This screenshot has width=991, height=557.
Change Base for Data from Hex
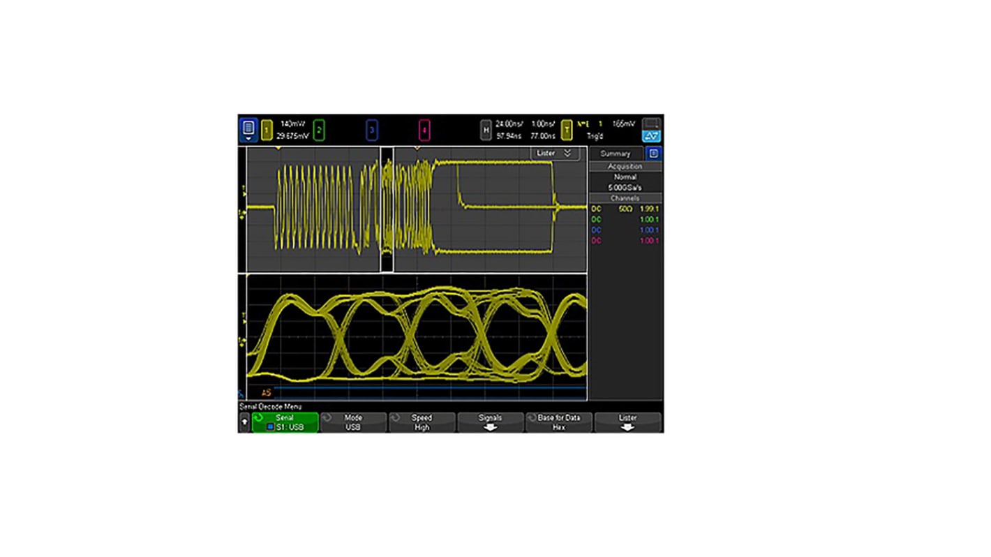(558, 422)
